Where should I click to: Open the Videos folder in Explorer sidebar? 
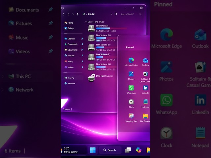69,67
